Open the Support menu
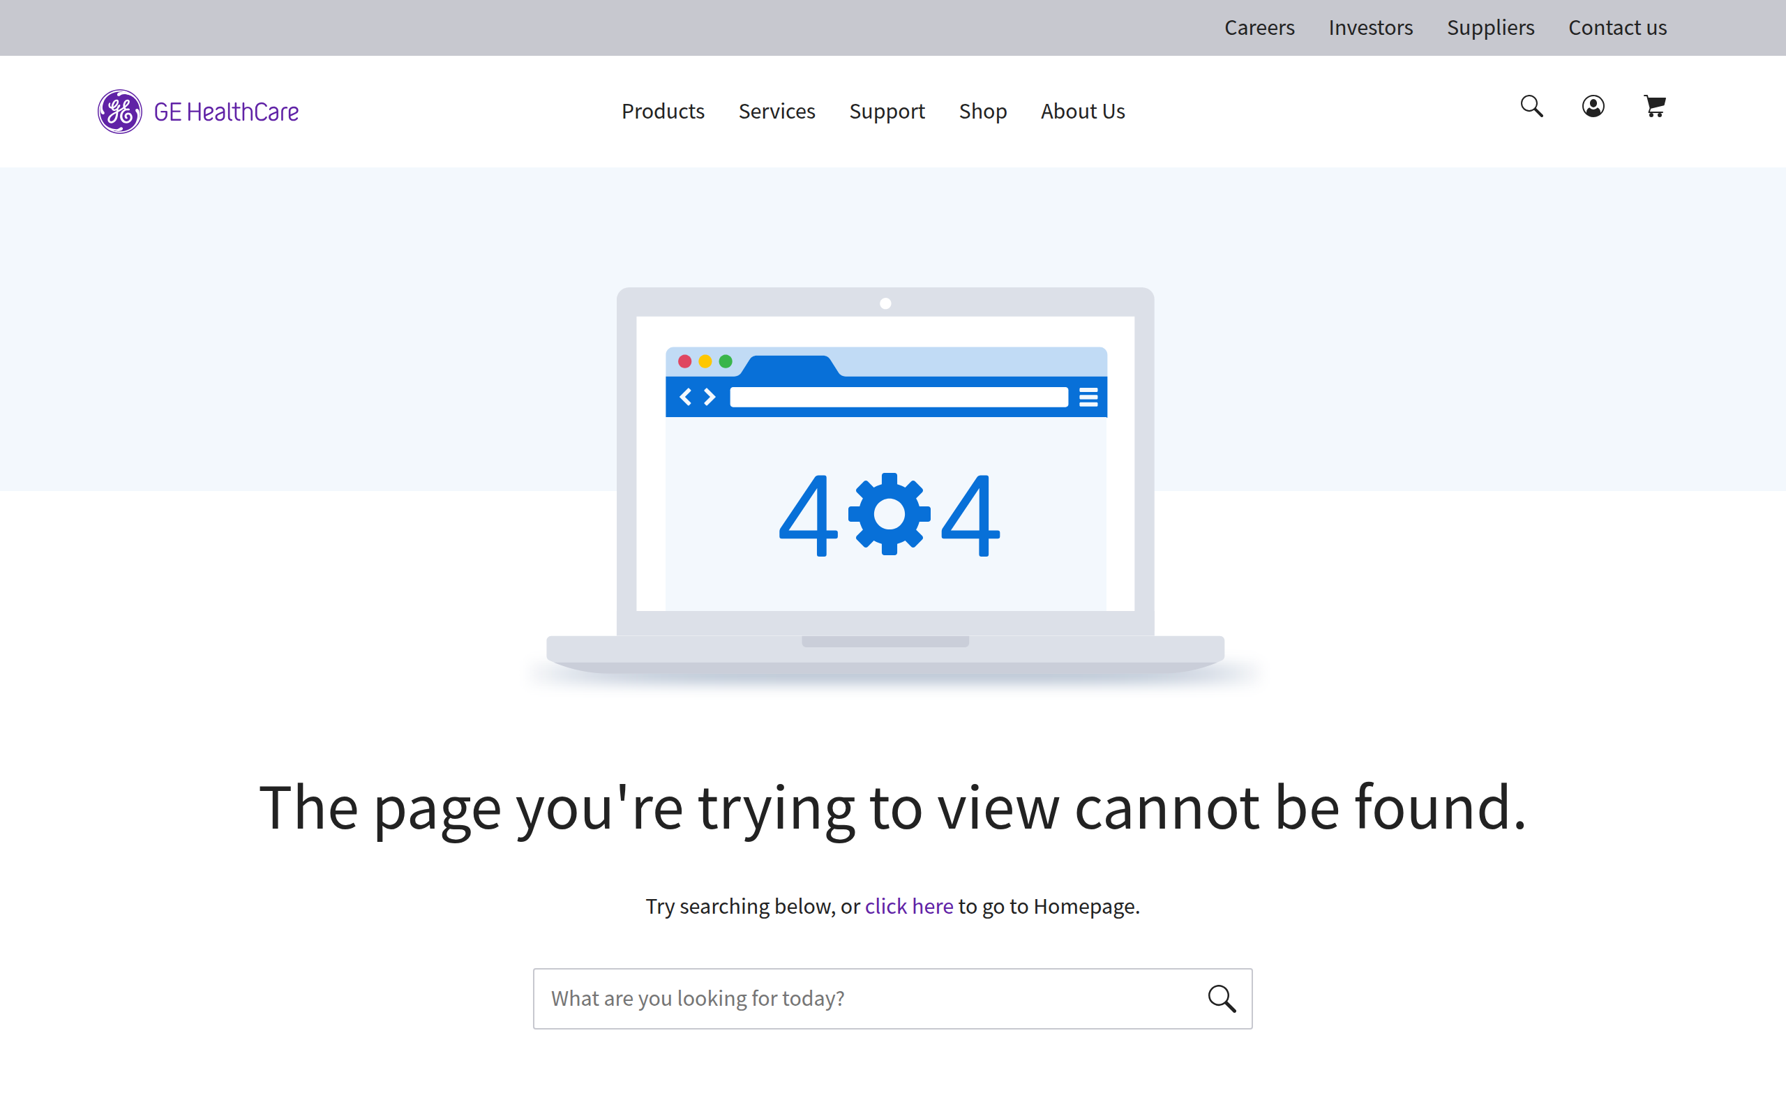Screen dimensions: 1786x1116 tap(887, 111)
